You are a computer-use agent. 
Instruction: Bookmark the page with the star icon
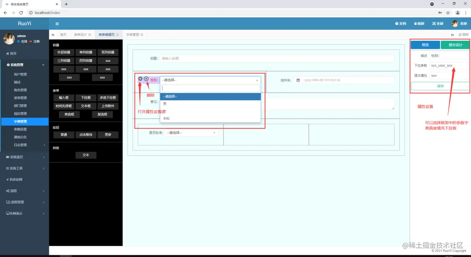tap(448, 13)
